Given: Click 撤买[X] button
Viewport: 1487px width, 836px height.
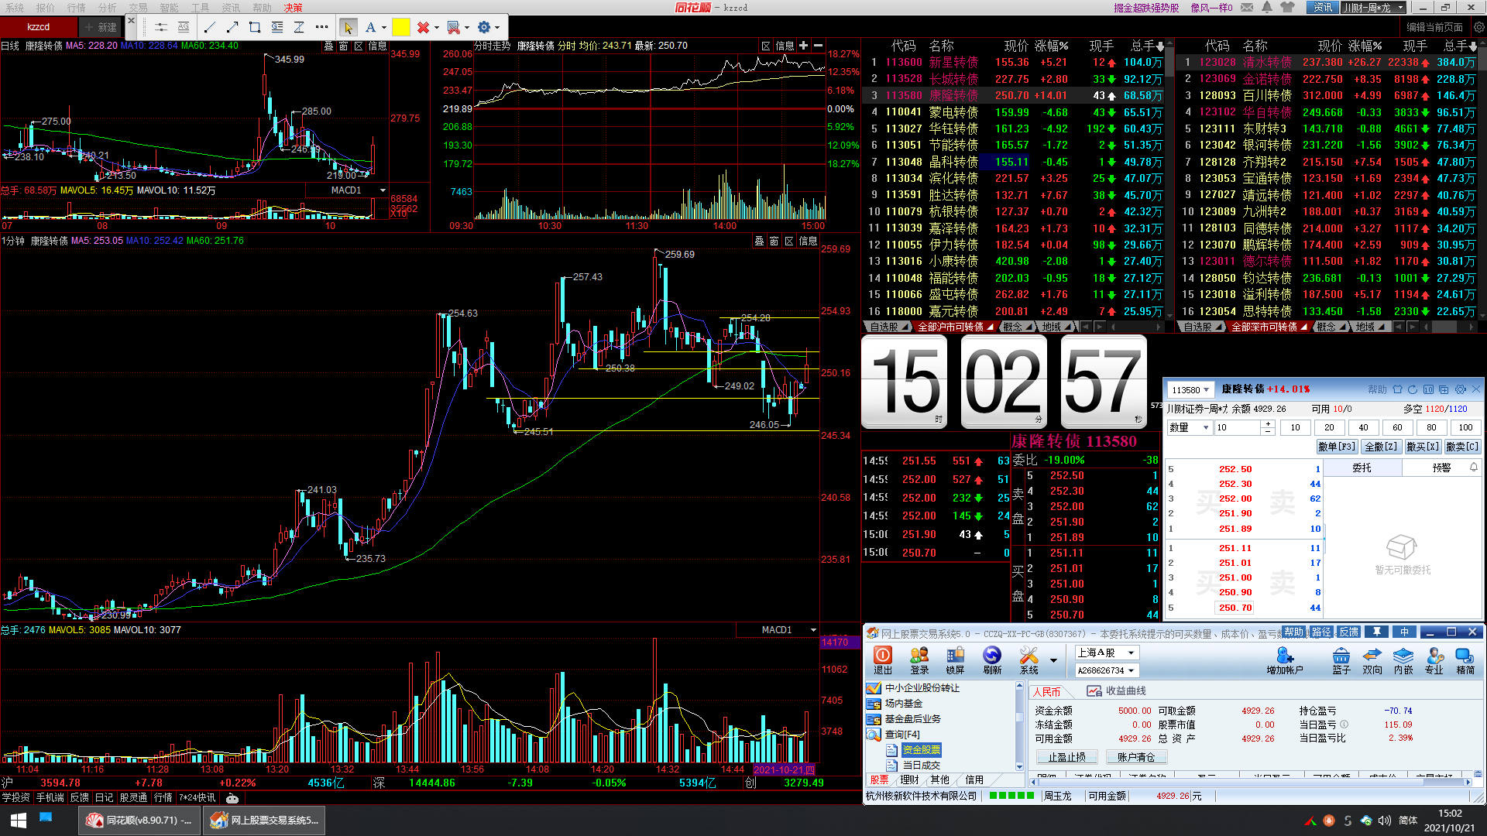Looking at the screenshot, I should tap(1423, 447).
